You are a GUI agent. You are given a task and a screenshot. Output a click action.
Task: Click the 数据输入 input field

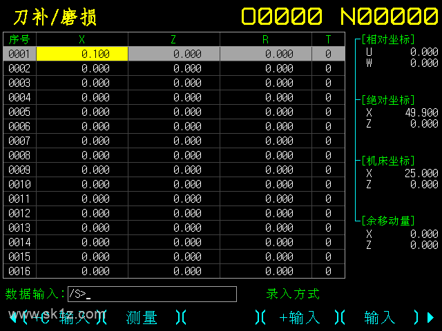tap(152, 294)
